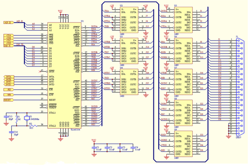This screenshot has height=166, width=248.
Task: Select capacitor C13 symbol
Action: 6,117
